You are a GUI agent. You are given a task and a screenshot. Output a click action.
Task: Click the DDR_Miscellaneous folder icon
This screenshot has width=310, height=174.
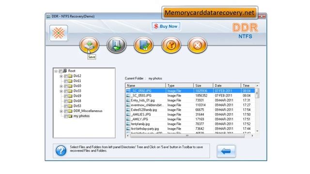click(70, 111)
